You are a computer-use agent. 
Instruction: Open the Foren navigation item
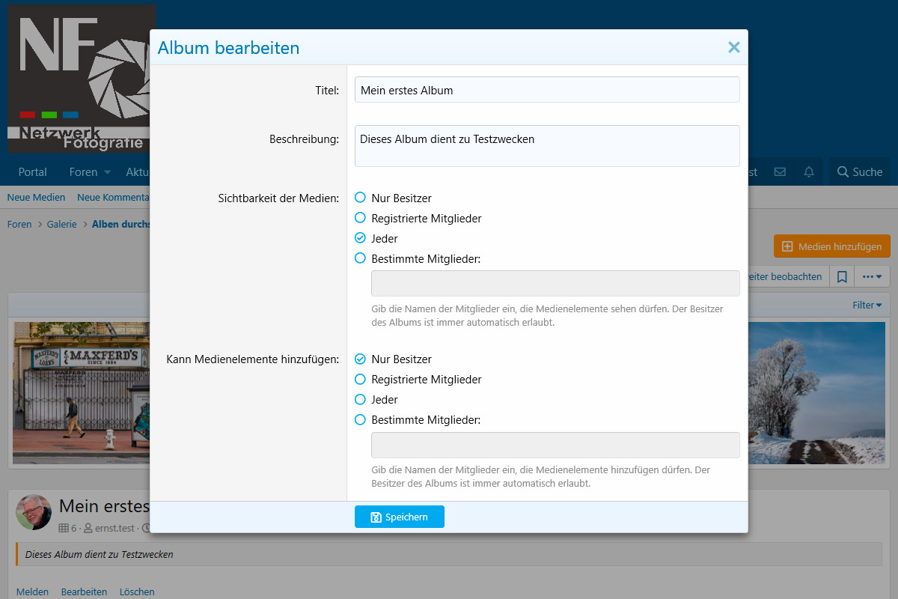point(83,171)
